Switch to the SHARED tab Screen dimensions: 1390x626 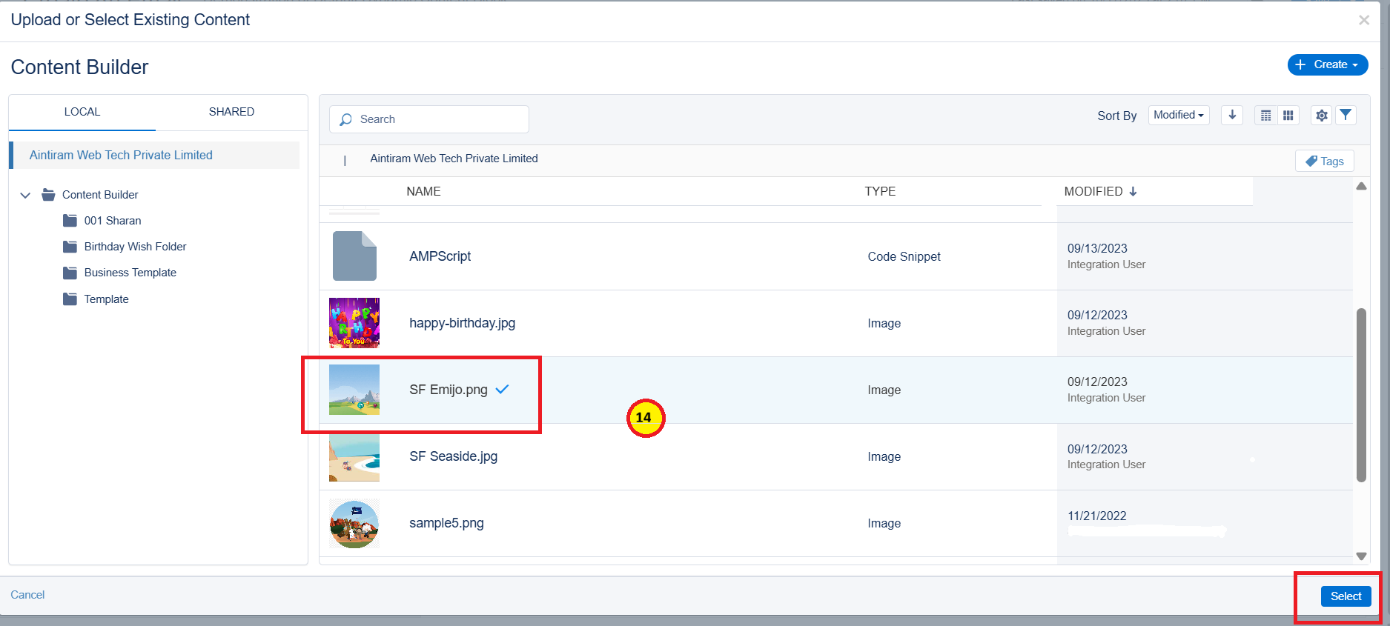pyautogui.click(x=231, y=112)
